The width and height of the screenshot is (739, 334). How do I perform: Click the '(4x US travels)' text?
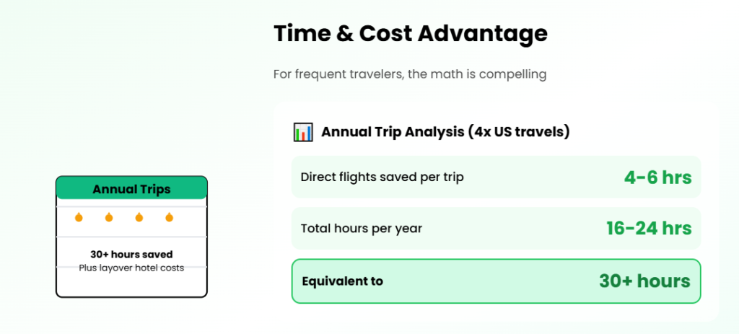point(518,132)
